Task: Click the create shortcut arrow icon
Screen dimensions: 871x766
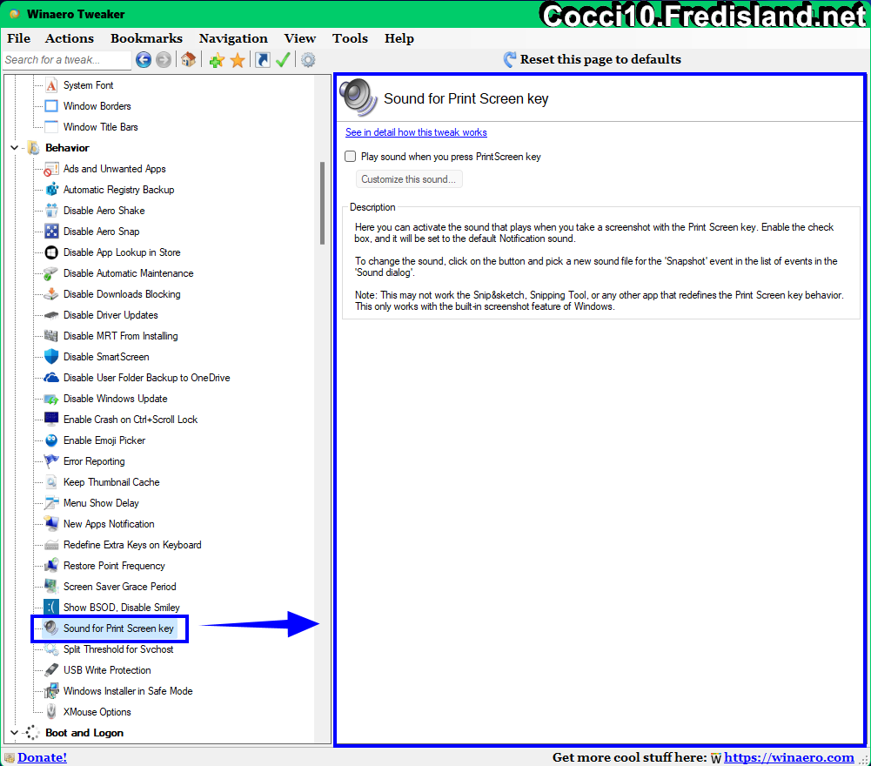Action: 262,59
